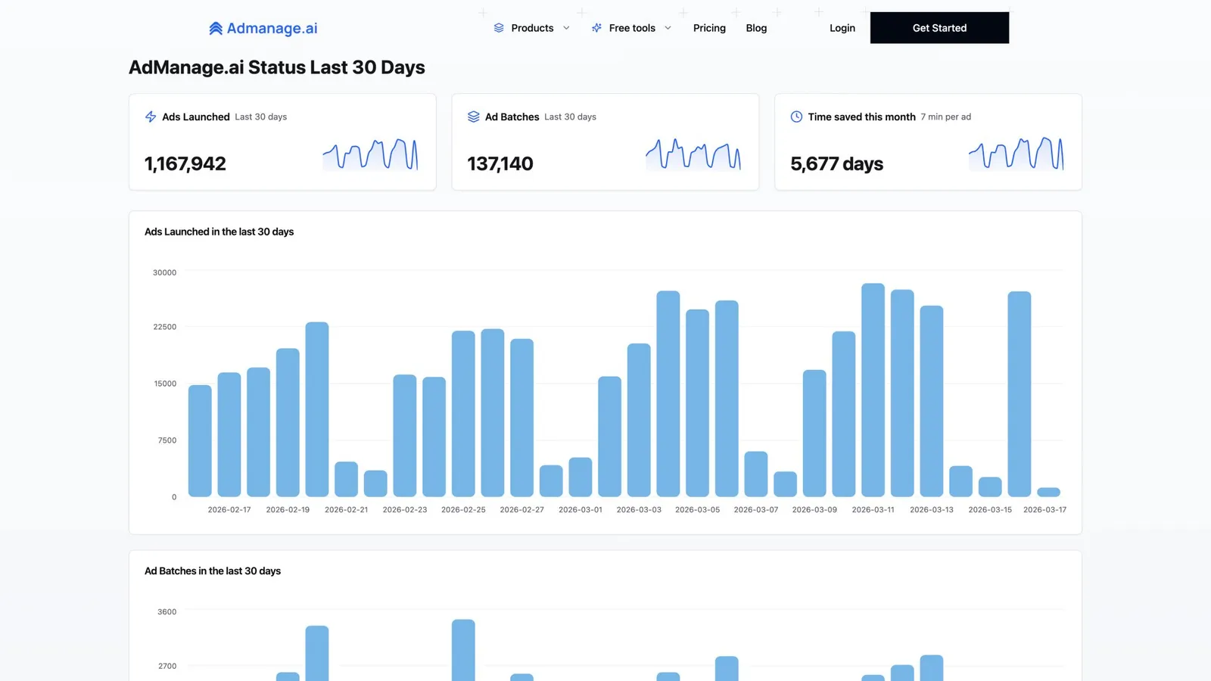Open the Free tools menu label
The width and height of the screenshot is (1211, 681).
point(632,28)
